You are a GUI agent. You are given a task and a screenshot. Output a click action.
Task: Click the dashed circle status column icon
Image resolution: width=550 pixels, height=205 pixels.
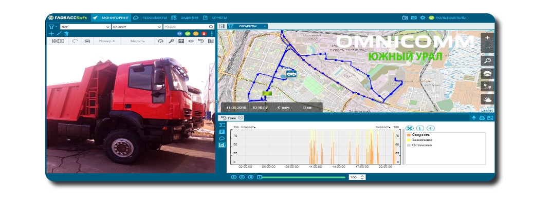[75, 41]
